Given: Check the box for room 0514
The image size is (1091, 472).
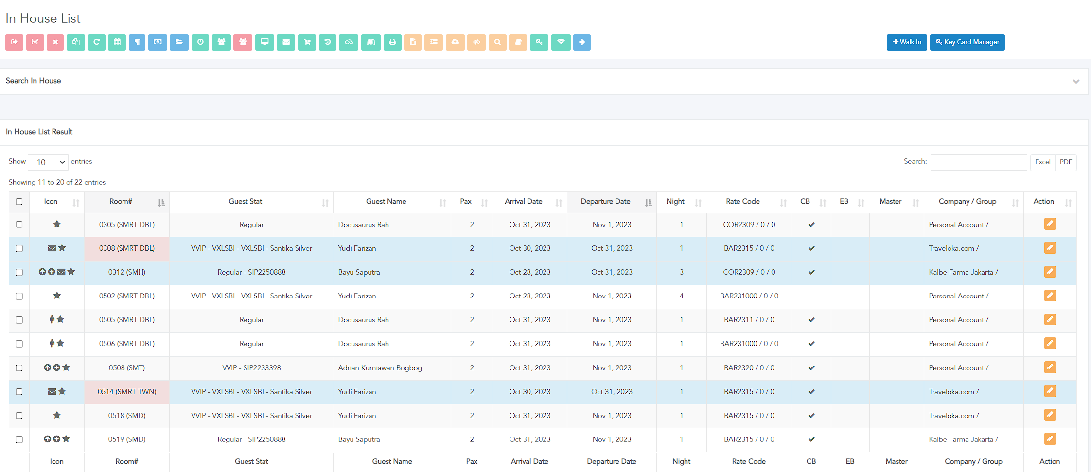Looking at the screenshot, I should 19,392.
